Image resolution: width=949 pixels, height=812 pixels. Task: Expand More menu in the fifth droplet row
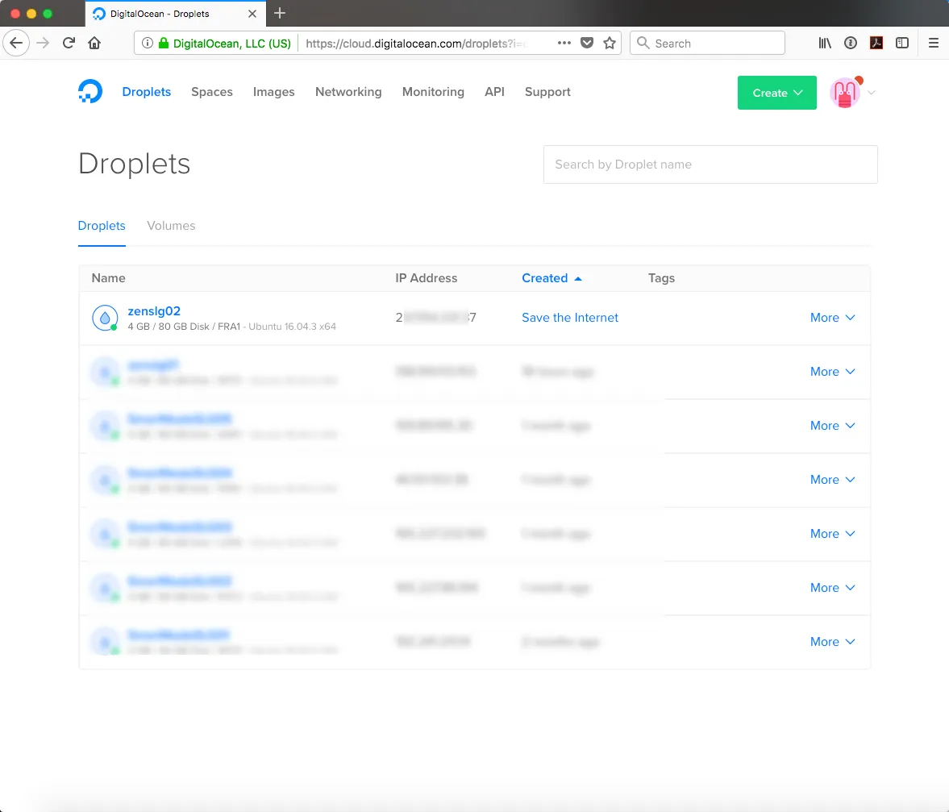(x=833, y=534)
